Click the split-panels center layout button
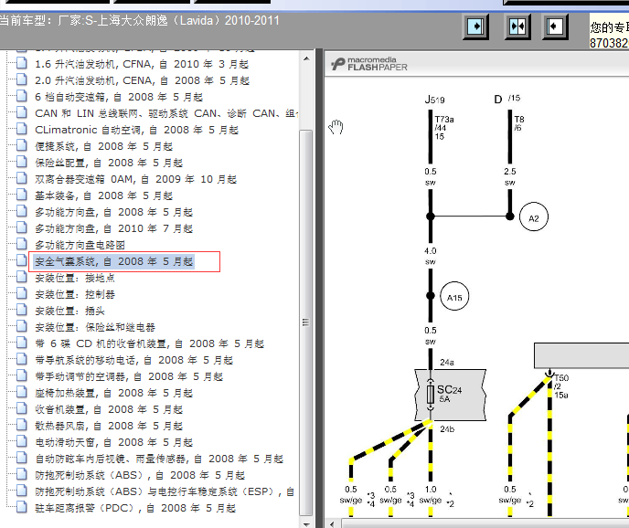 (517, 26)
